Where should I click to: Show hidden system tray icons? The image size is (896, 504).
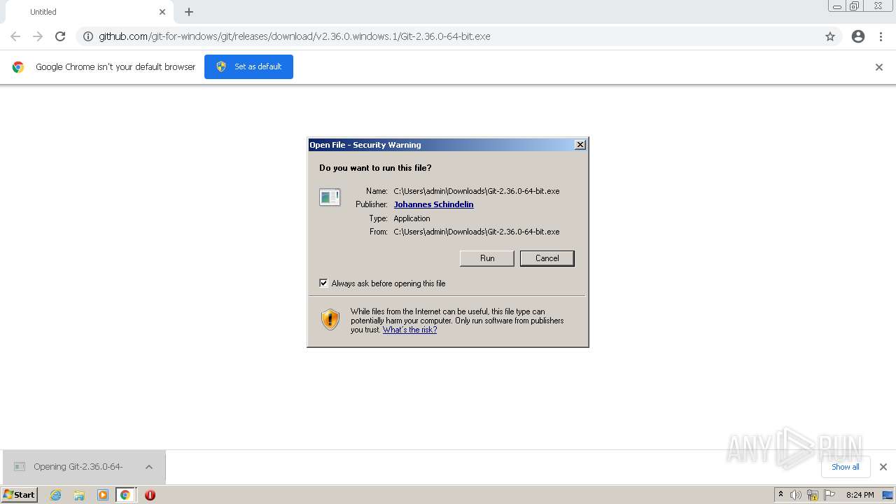click(x=780, y=495)
